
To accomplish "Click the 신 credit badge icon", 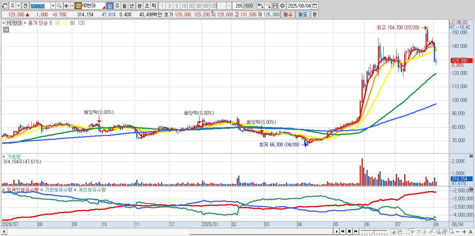I will 78,6.
